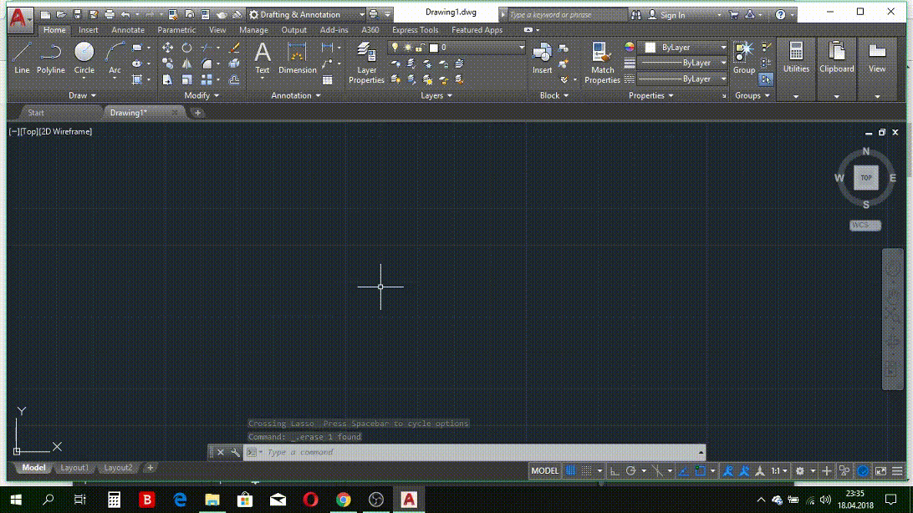This screenshot has width=913, height=513.
Task: Expand the Block panel
Action: click(553, 95)
